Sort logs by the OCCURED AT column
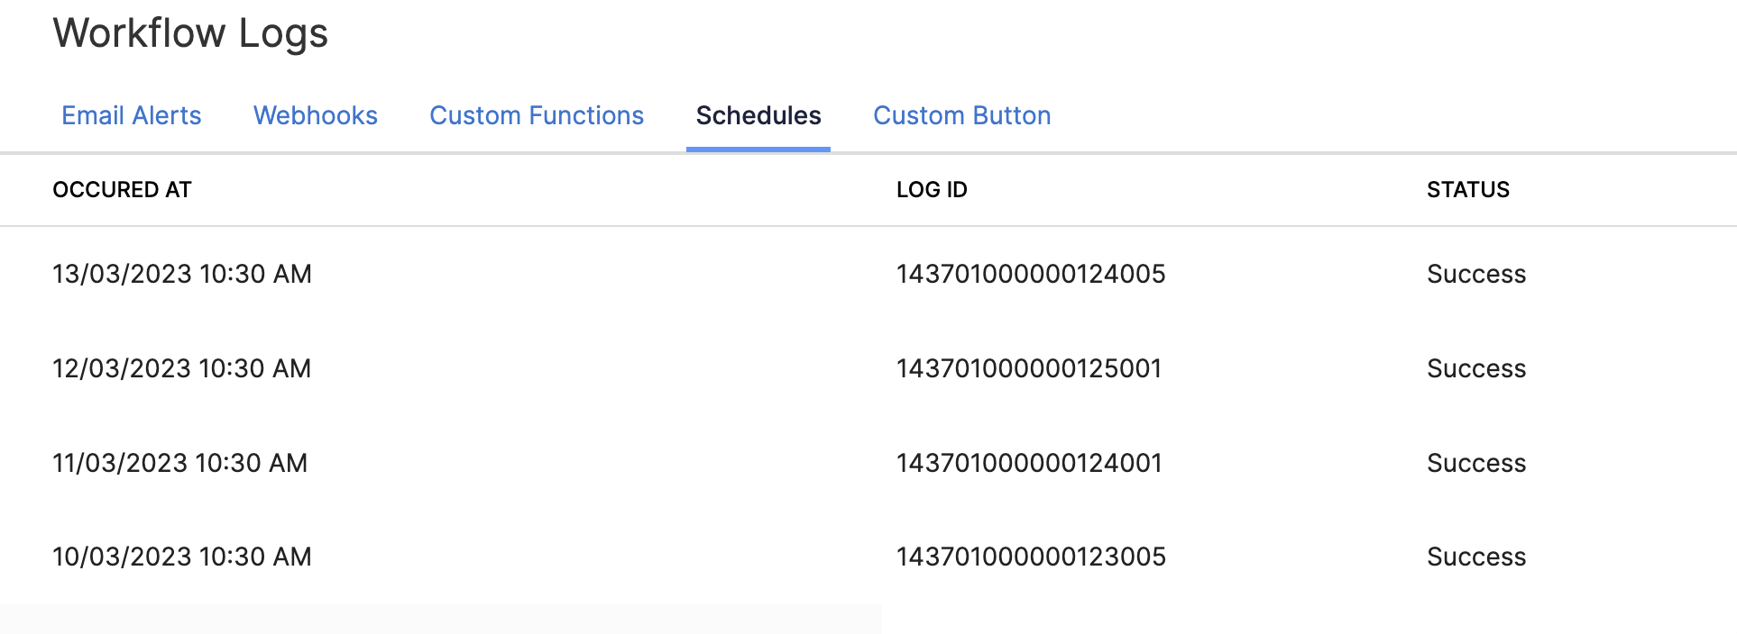Image resolution: width=1737 pixels, height=634 pixels. coord(122,190)
